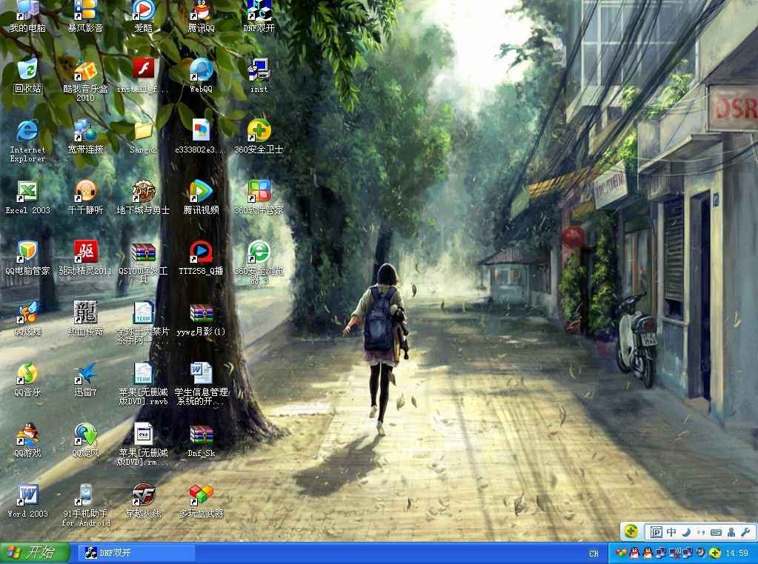
Task: Click the 开始 Start button
Action: 35,552
